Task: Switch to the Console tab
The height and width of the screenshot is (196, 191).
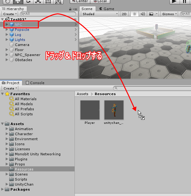Action: [35, 83]
